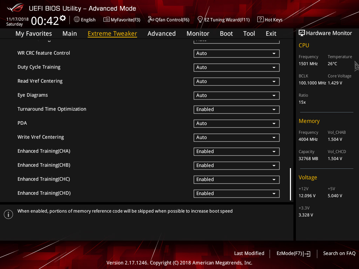Screen dimensions: 359x269
Task: Click the Hot Keys question mark icon
Action: (260, 20)
